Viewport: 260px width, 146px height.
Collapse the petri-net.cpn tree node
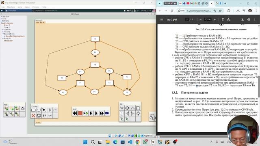[1, 23]
